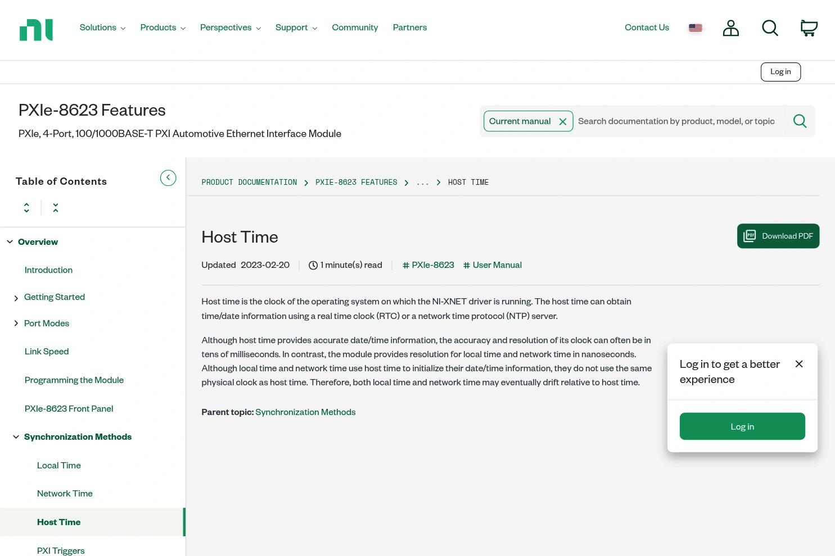Open the site search magnifier icon
835x556 pixels.
coord(770,28)
